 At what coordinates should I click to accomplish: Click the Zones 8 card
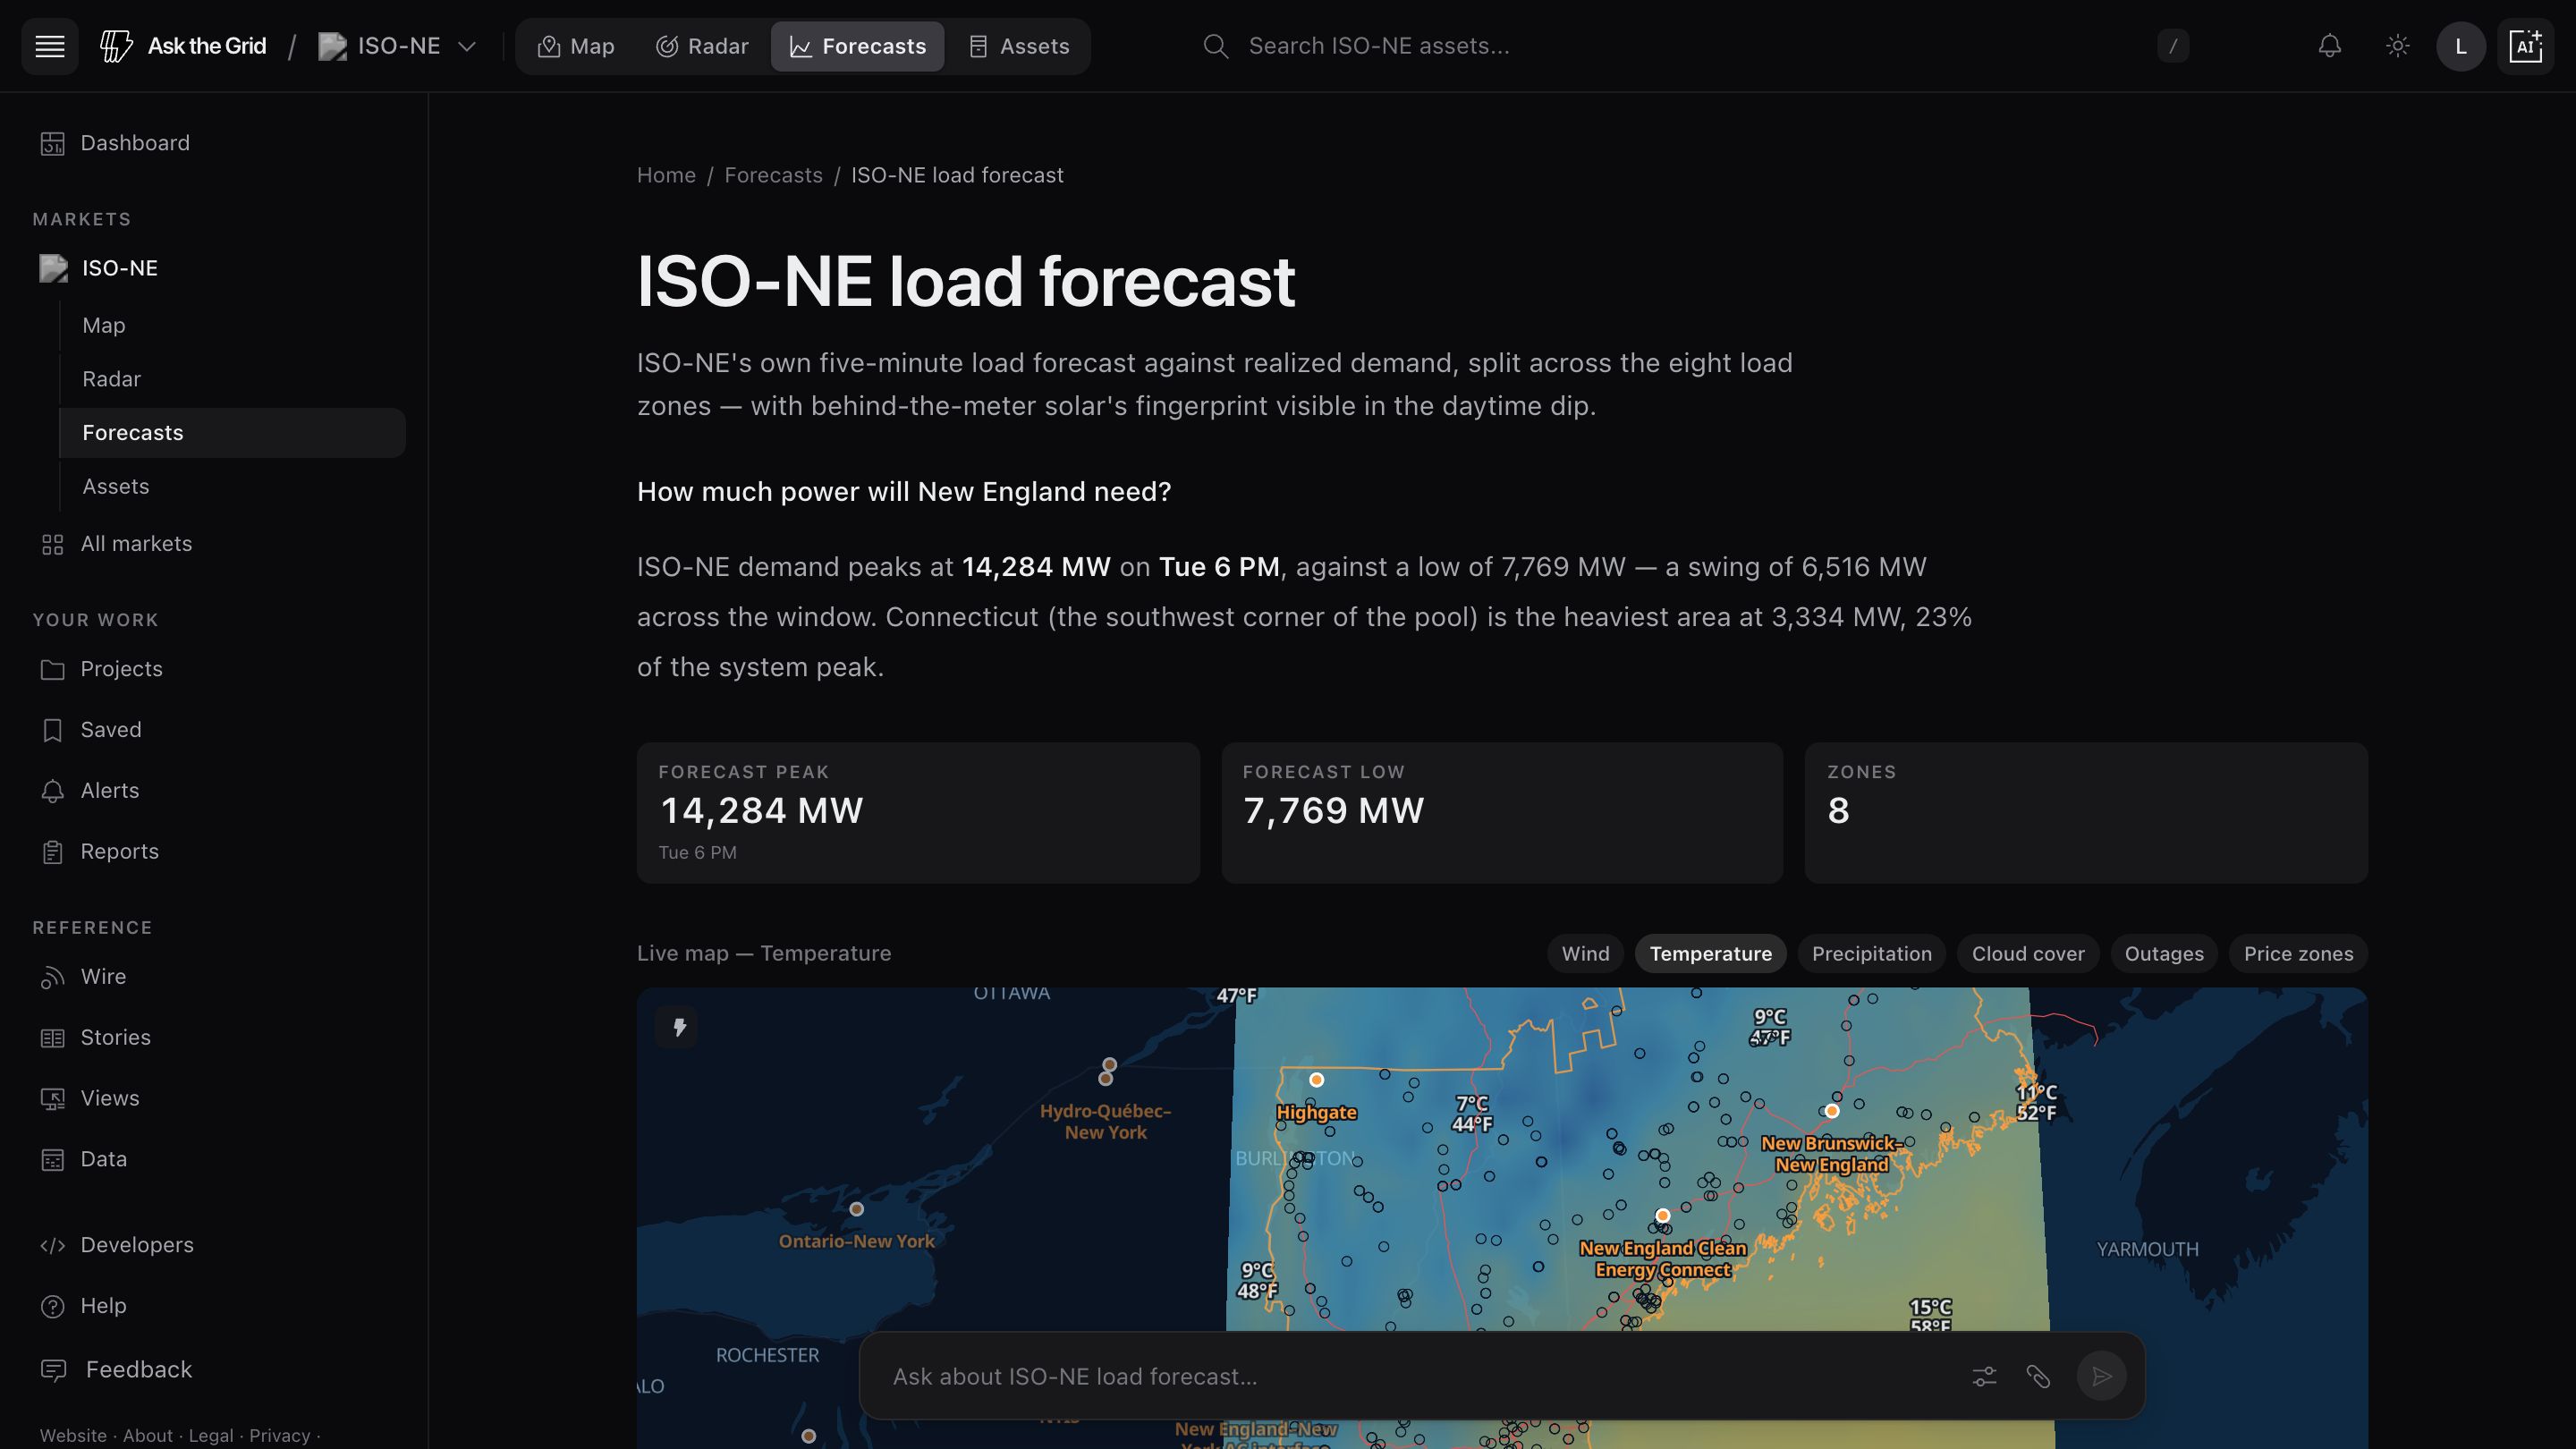2086,813
